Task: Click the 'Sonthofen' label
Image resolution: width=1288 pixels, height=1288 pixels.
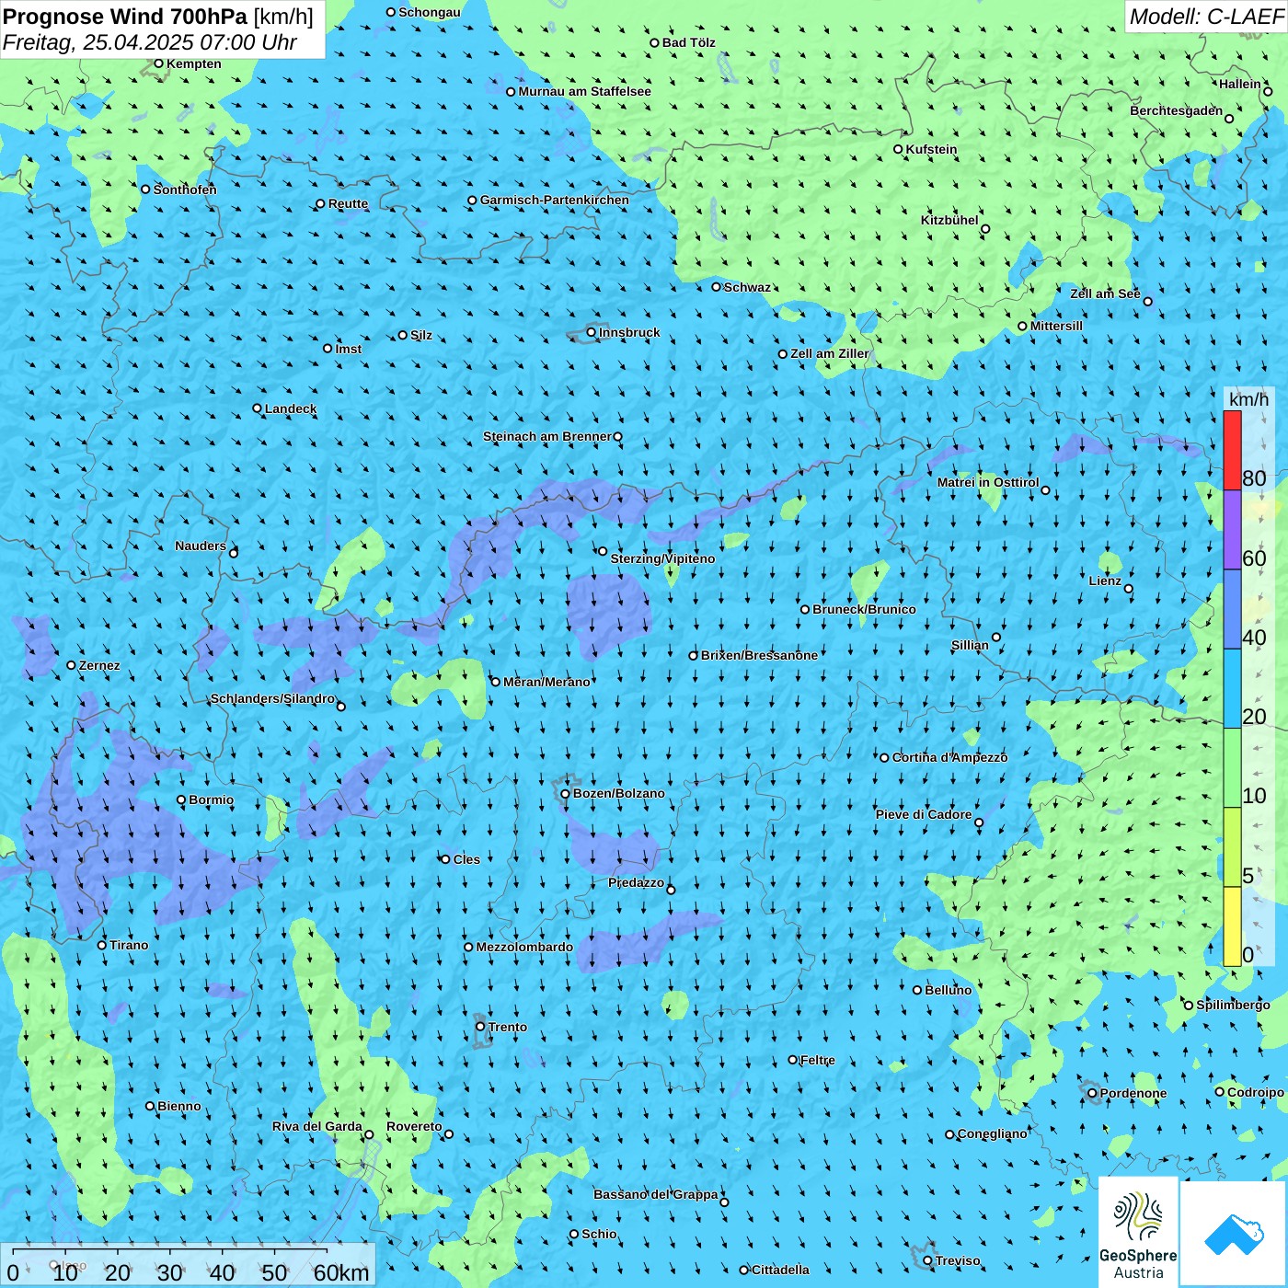Action: 185,190
